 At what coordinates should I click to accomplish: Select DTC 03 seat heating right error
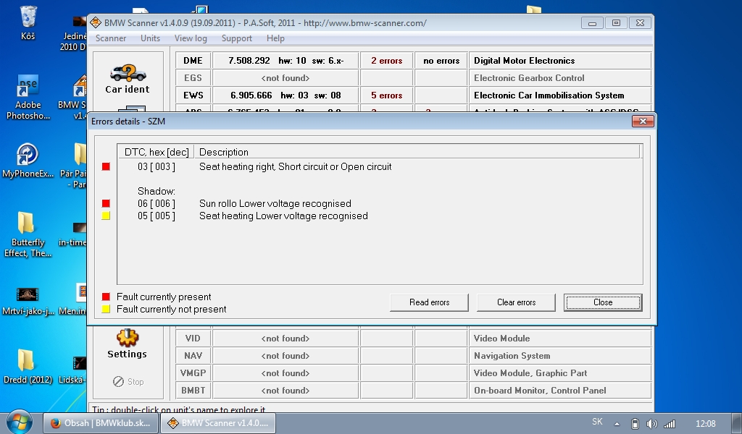click(x=295, y=166)
